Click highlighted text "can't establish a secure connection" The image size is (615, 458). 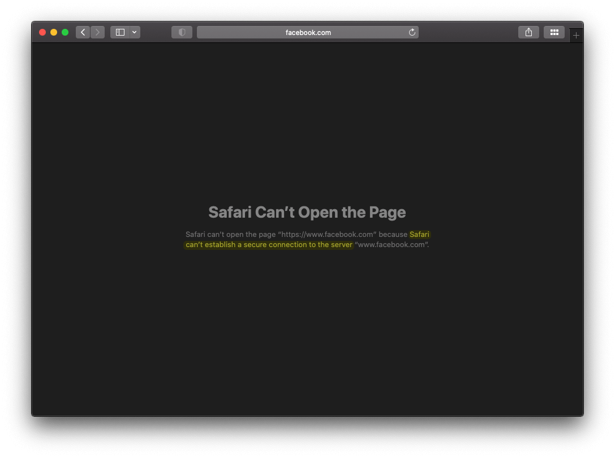pos(246,245)
